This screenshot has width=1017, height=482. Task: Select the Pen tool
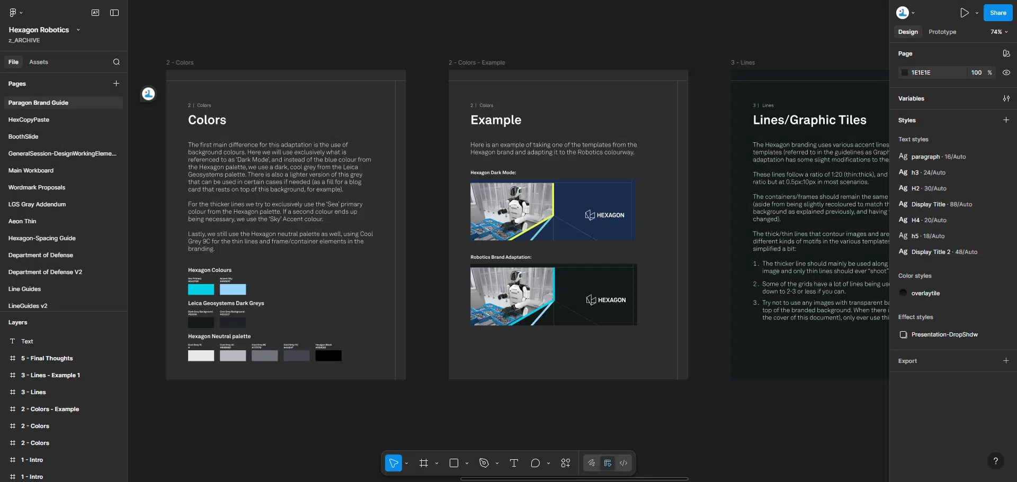point(484,463)
